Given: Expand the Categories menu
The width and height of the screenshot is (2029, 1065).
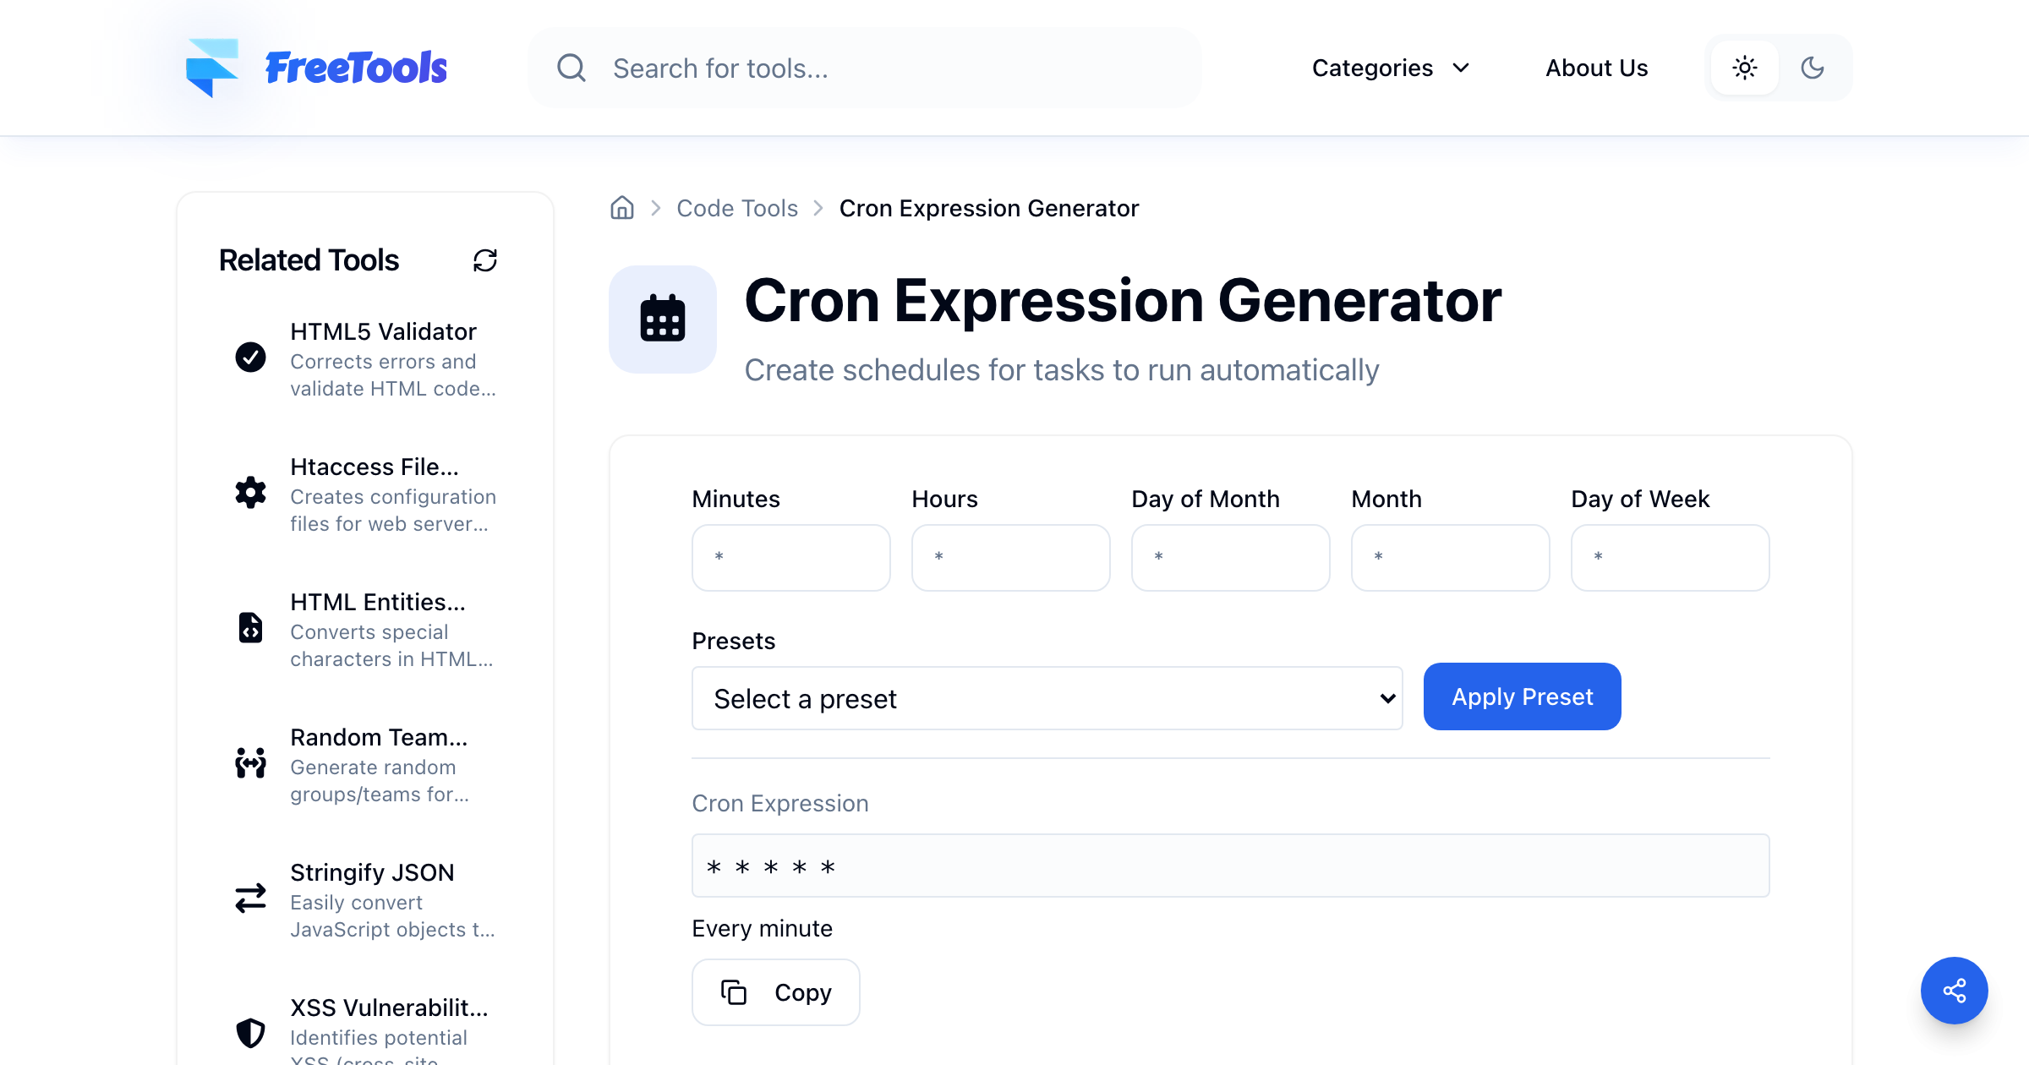Looking at the screenshot, I should point(1392,68).
